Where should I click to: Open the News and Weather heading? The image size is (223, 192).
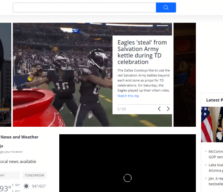[20, 137]
